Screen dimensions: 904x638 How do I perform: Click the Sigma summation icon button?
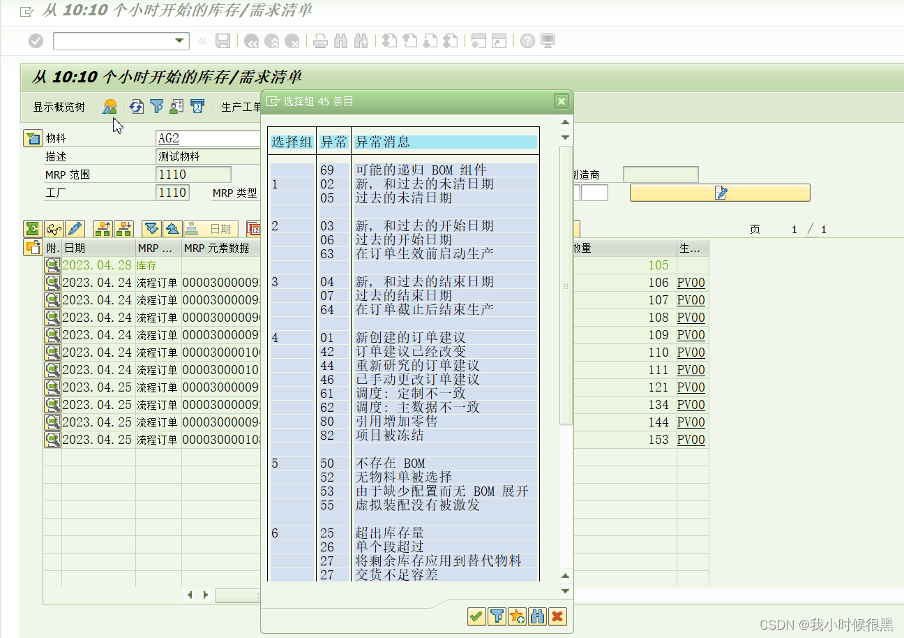coord(33,228)
